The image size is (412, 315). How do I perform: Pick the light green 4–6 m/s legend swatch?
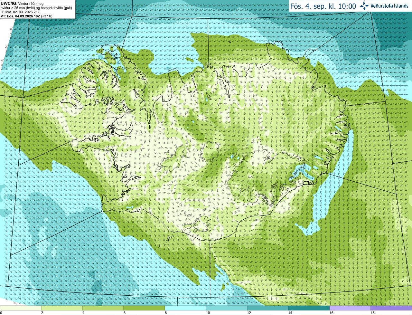click(103, 308)
